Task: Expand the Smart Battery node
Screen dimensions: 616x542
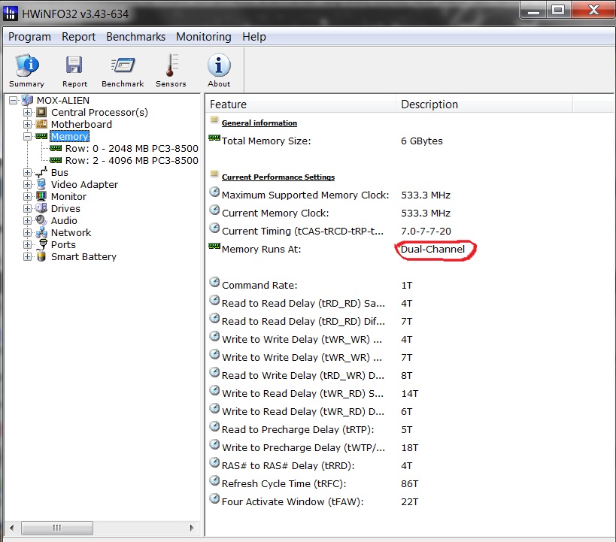Action: (27, 257)
